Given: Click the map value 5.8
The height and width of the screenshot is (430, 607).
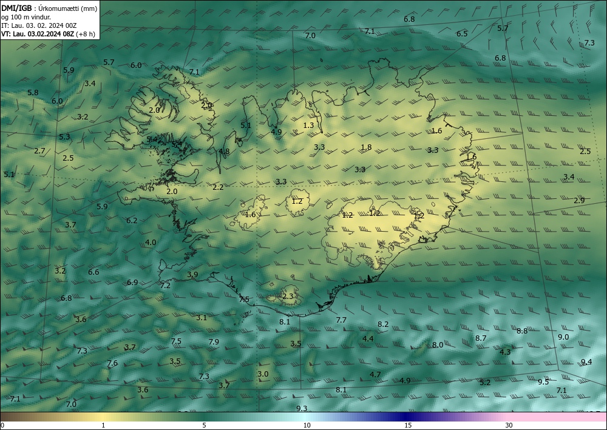Looking at the screenshot, I should click(33, 92).
